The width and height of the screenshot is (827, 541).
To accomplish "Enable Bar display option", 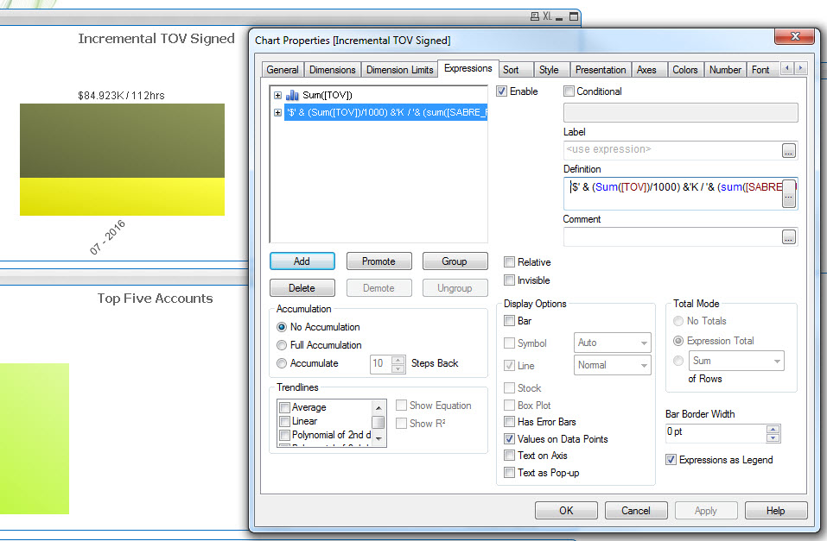I will click(x=509, y=320).
